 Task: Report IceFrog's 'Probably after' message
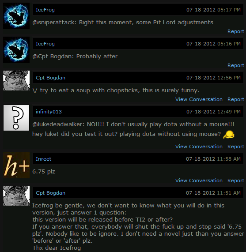click(x=236, y=65)
